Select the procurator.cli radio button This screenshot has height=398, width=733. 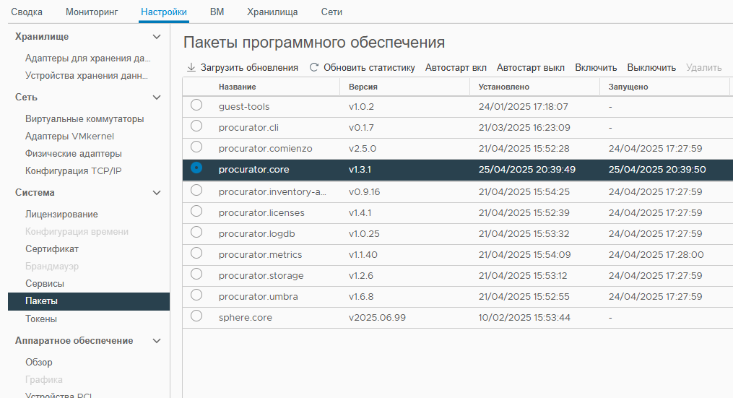(196, 126)
